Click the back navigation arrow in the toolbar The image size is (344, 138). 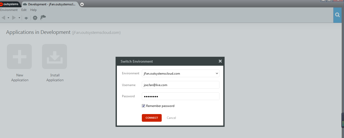(3, 18)
